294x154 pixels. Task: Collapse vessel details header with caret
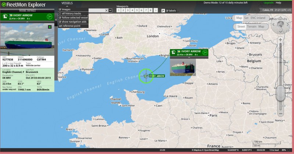(27, 22)
